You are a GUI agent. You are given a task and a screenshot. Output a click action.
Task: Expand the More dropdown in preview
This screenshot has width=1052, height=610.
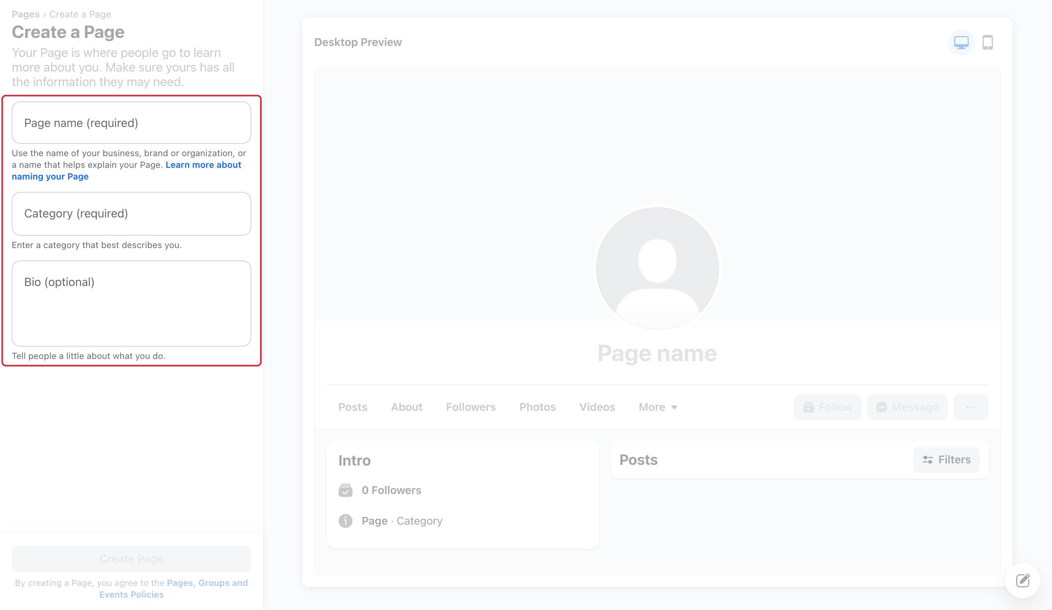(x=658, y=407)
